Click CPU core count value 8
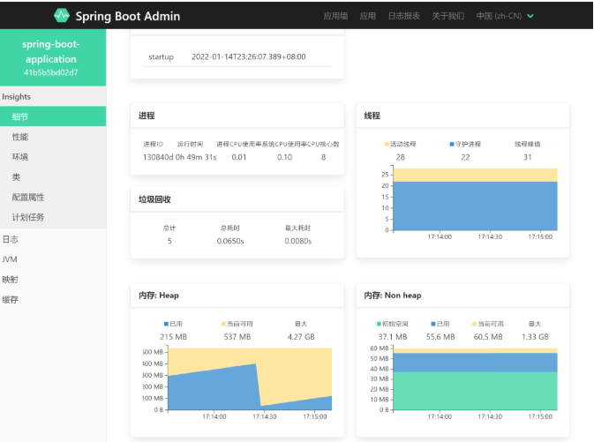594x442 pixels. click(324, 157)
